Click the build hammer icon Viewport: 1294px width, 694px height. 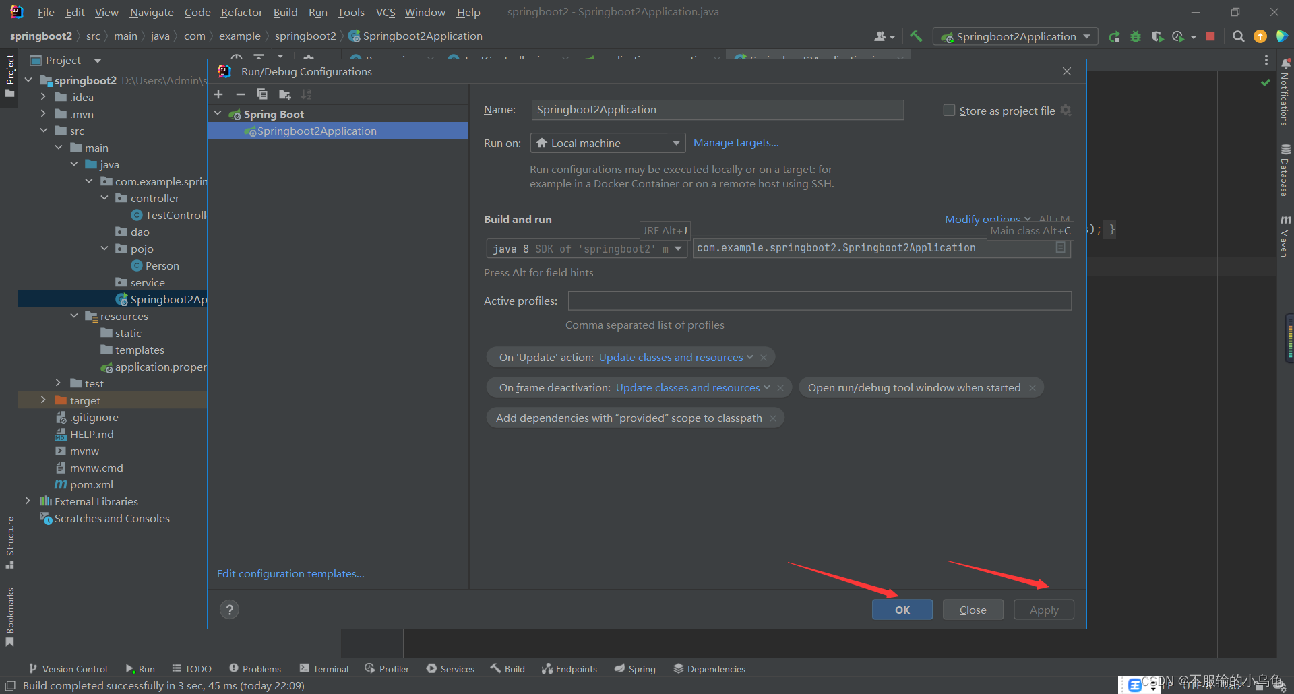tap(916, 36)
